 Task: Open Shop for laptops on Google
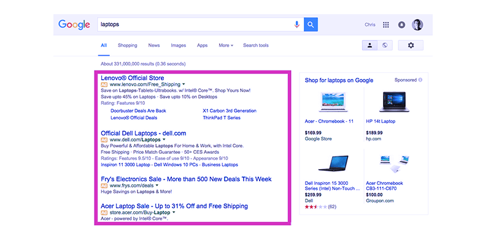[x=339, y=80]
